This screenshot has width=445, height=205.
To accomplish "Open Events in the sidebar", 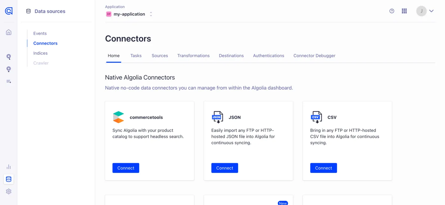I will (x=40, y=33).
